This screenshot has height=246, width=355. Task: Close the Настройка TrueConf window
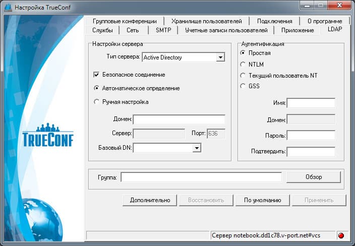click(x=339, y=5)
